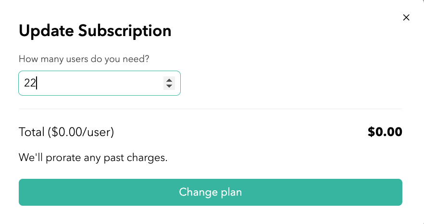424x224 pixels.
Task: Decrease user count with down arrow
Action: (x=169, y=87)
